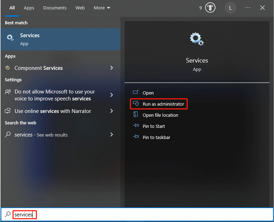Select the All search tab

click(x=12, y=8)
